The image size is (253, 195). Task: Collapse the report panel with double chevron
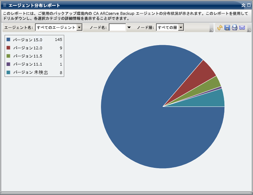[243, 6]
